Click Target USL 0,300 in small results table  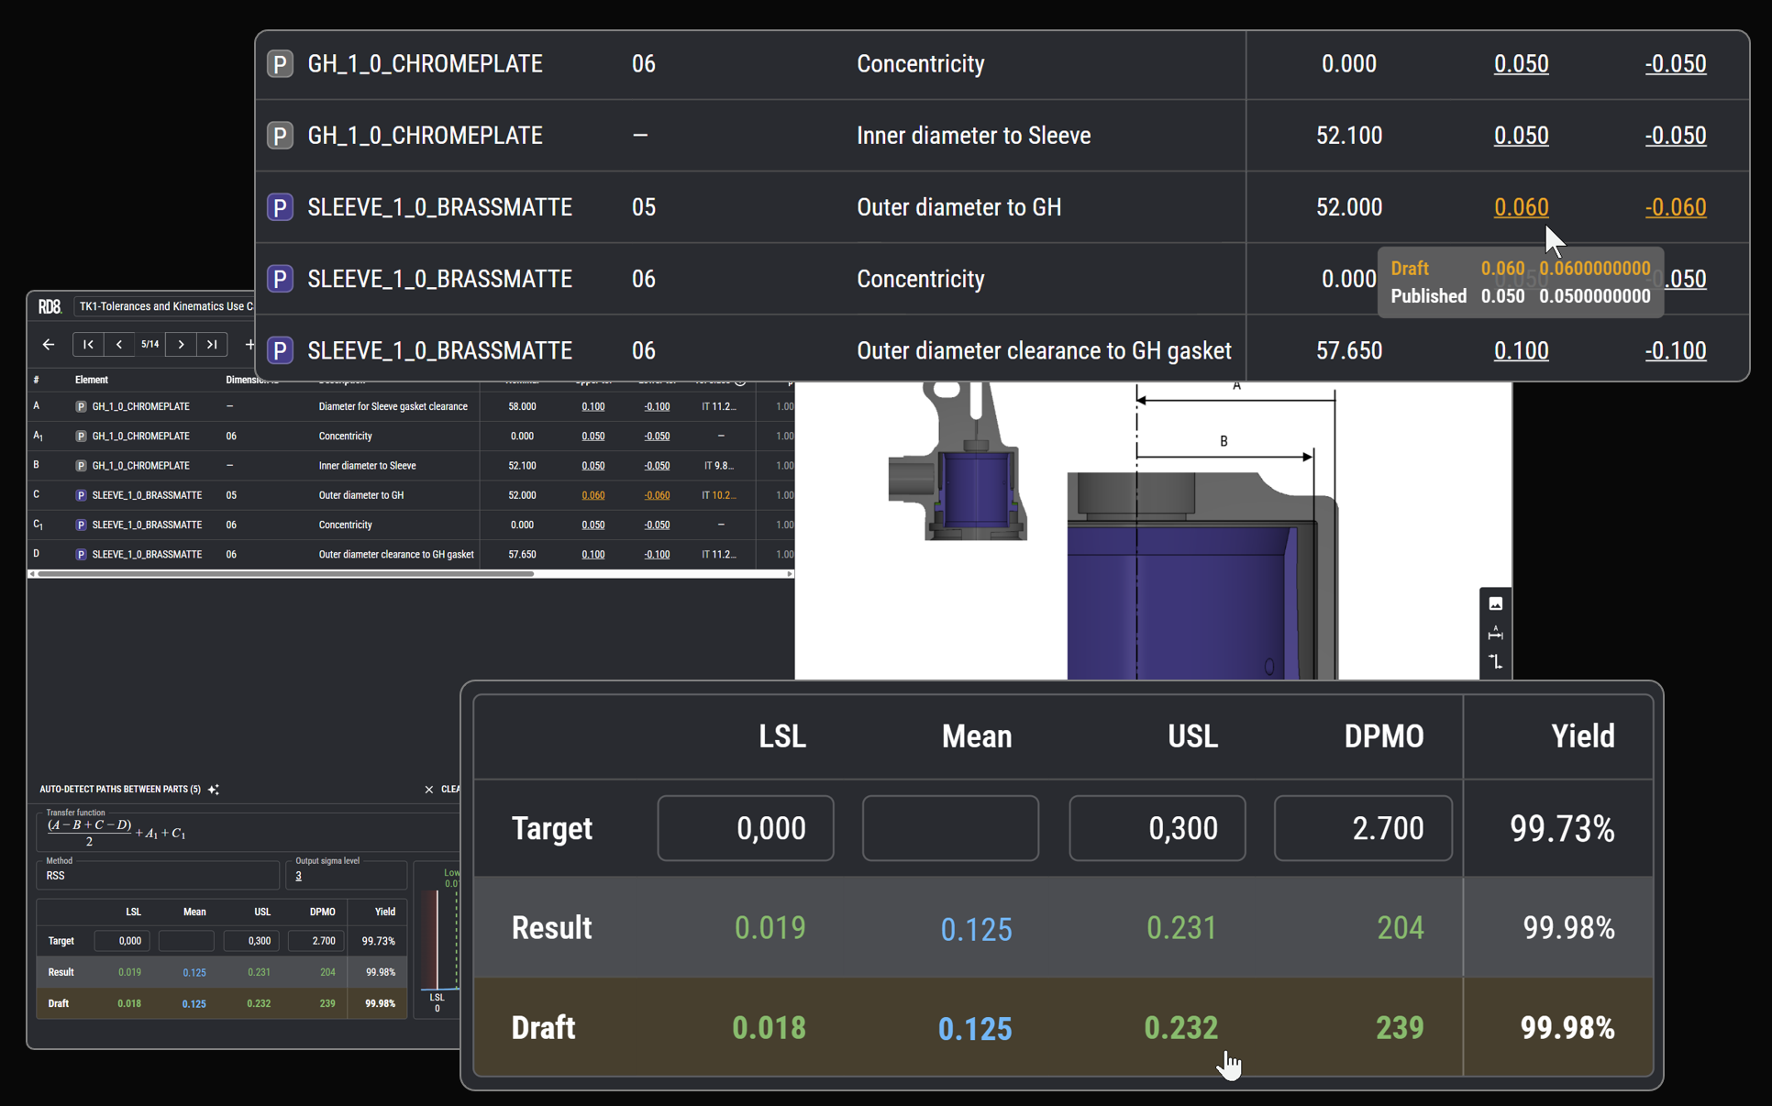[x=251, y=941]
